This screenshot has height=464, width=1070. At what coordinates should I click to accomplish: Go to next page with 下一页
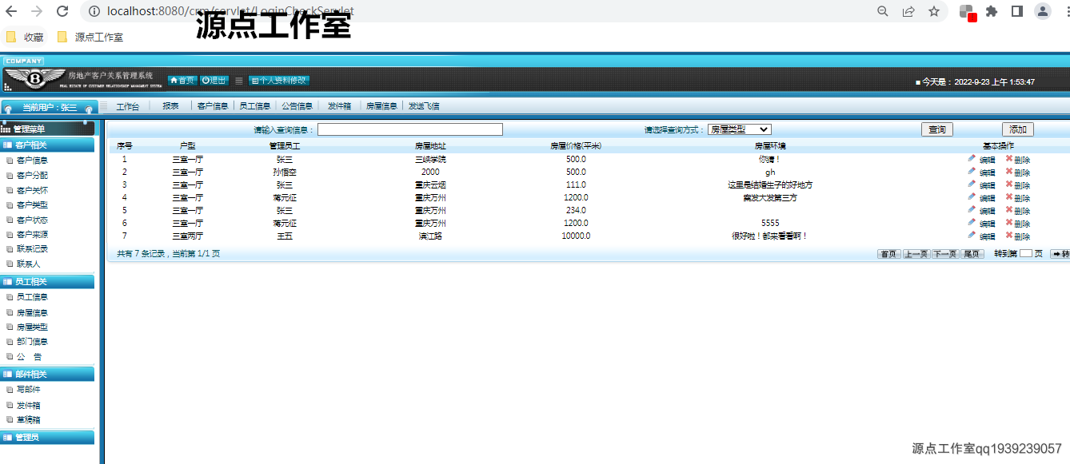(x=944, y=254)
